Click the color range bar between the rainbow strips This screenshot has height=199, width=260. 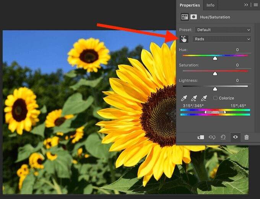[x=215, y=112]
